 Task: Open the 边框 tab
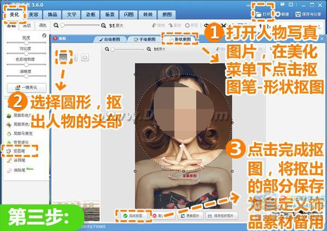click(x=90, y=15)
